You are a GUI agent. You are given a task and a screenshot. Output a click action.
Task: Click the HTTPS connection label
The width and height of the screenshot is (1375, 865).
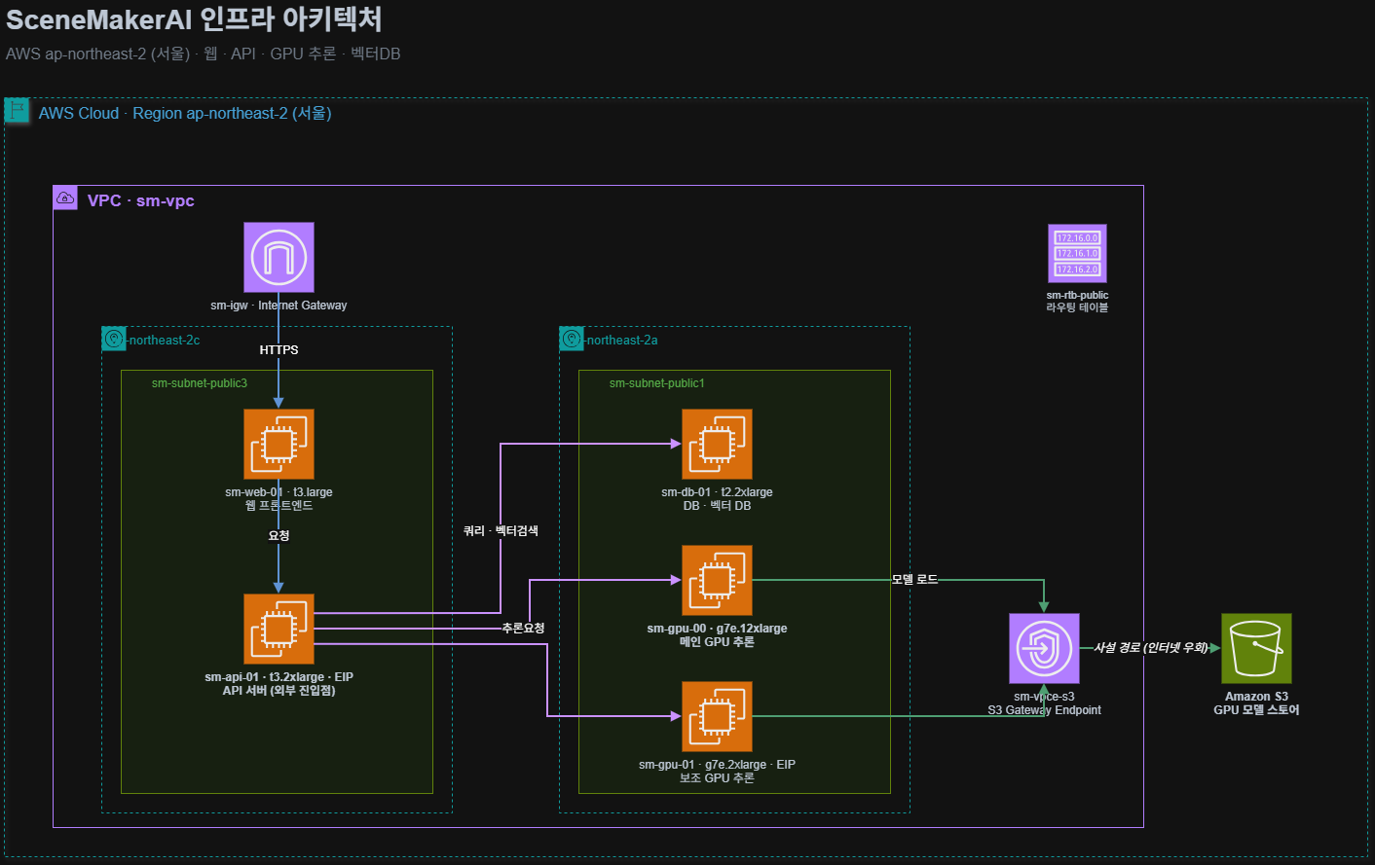279,350
